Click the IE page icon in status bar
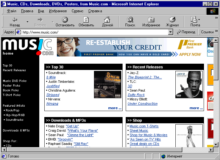This screenshot has height=160, width=220. coord(4,156)
